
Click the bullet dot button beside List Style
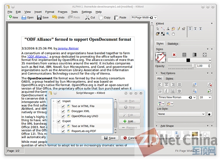pos(209,114)
